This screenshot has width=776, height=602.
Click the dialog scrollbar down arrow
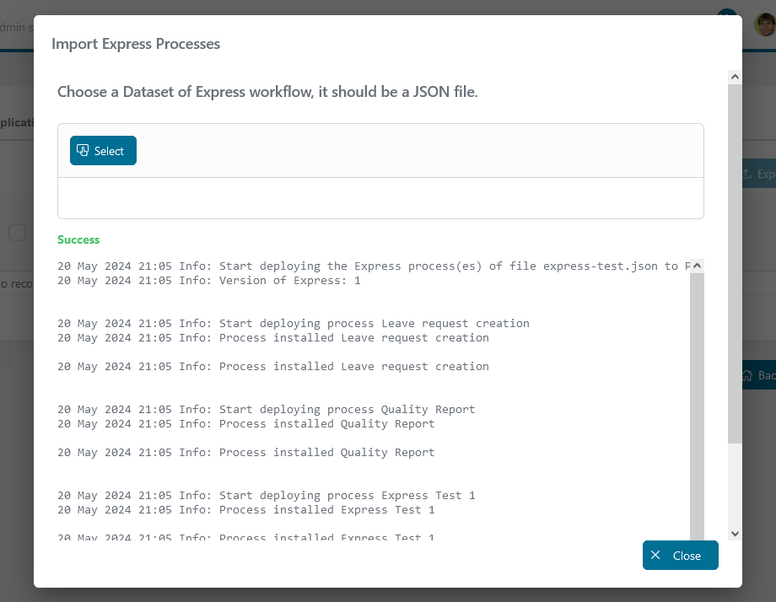(x=735, y=533)
